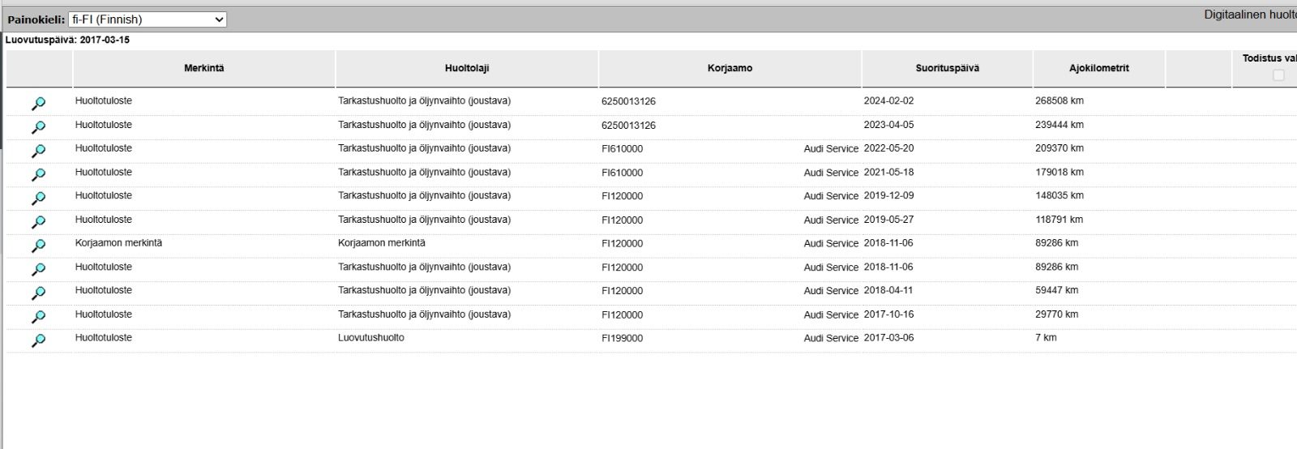Click the Todistus column header
The width and height of the screenshot is (1297, 449).
point(1269,58)
